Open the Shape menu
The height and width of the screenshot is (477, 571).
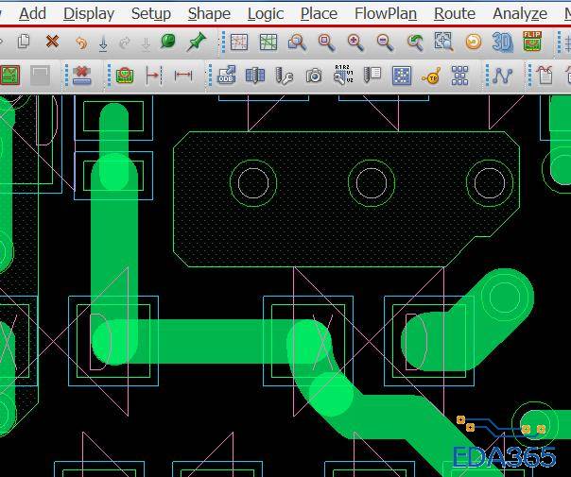209,13
